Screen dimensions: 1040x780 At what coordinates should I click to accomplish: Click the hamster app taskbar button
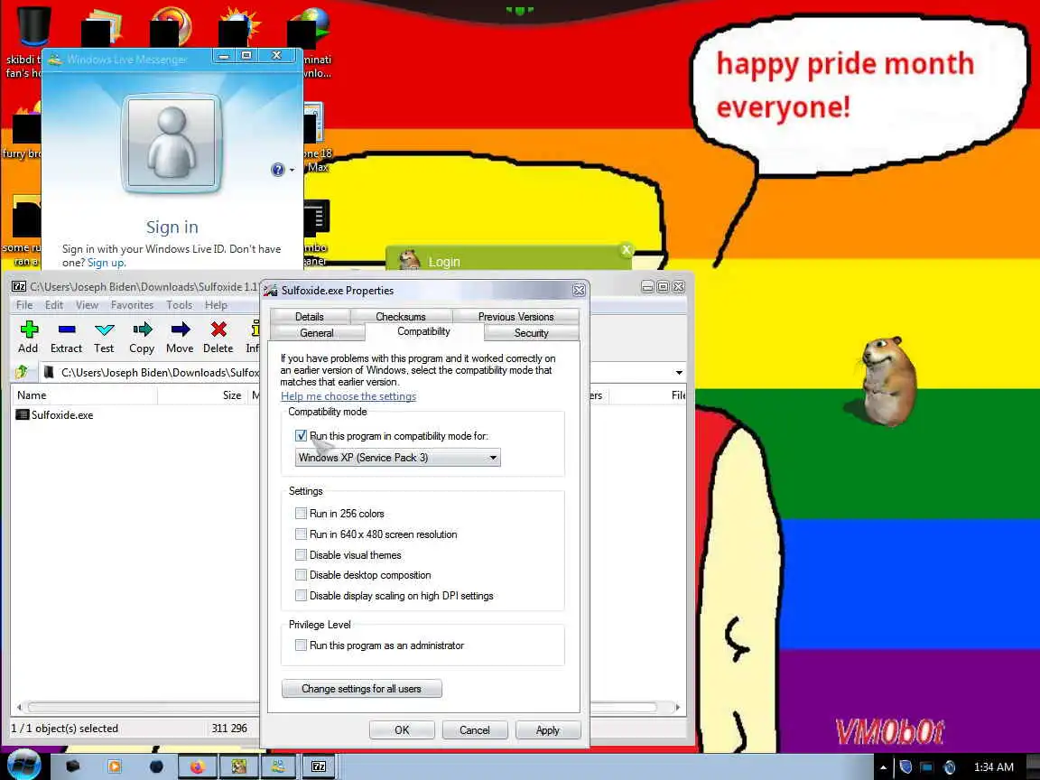tap(238, 766)
